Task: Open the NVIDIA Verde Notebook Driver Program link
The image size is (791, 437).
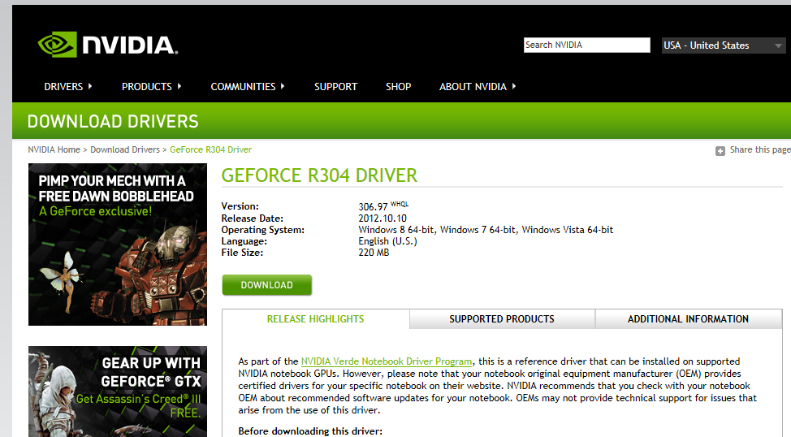Action: 387,361
